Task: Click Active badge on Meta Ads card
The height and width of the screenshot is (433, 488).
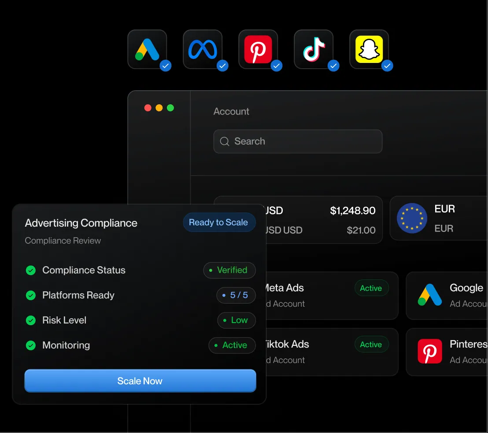Action: [371, 288]
